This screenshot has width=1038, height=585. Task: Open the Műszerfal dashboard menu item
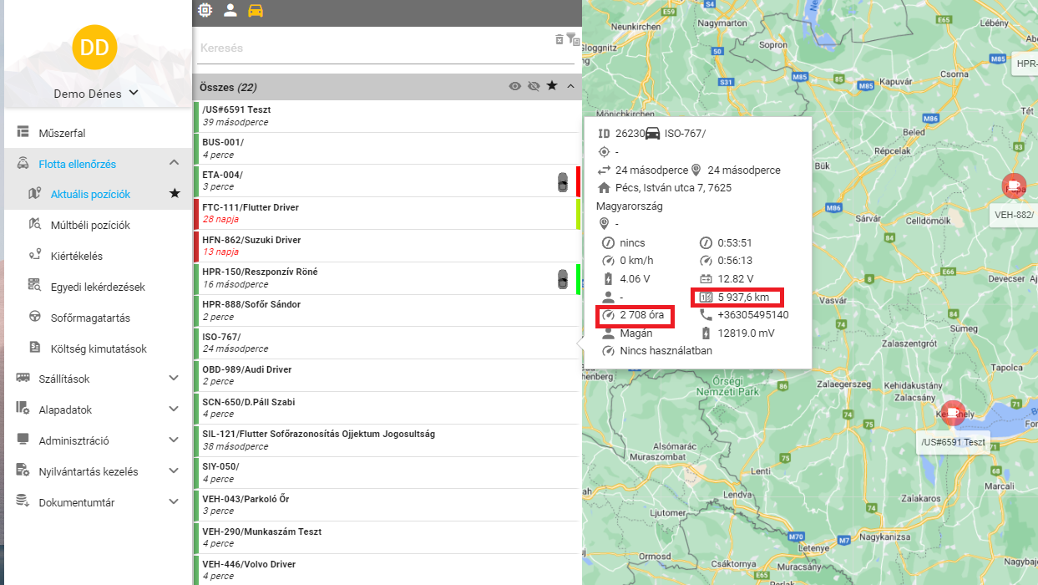62,133
